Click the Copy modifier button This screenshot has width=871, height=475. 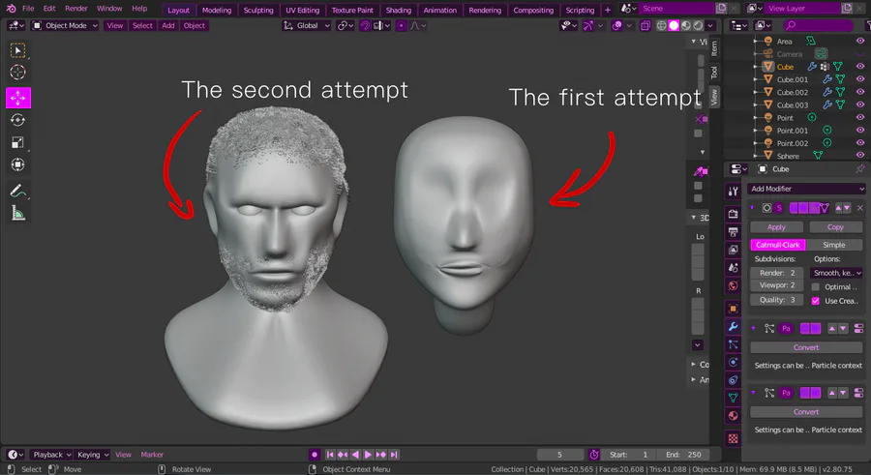835,227
